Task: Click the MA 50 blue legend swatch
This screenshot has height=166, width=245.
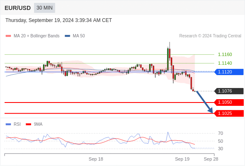Action: (67, 36)
